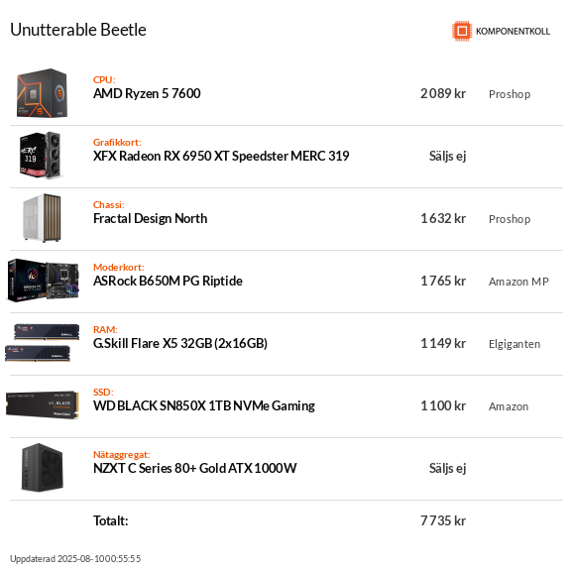Open the AMD Ryzen 5 7600 product link
The width and height of the screenshot is (572, 572).
147,94
